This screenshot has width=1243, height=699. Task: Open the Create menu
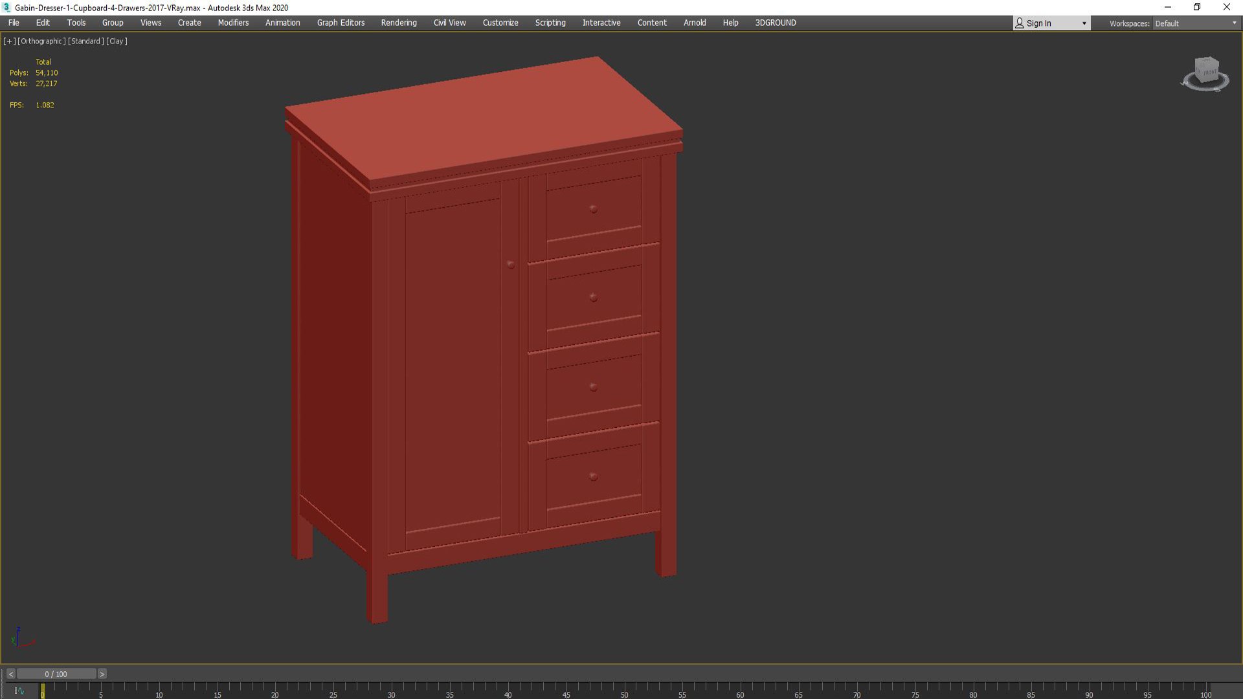point(190,23)
